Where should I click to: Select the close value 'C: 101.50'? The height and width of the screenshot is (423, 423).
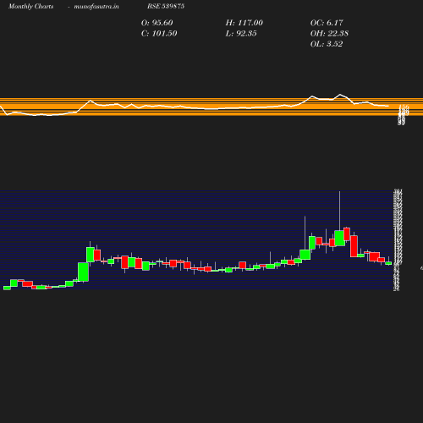pyautogui.click(x=159, y=34)
